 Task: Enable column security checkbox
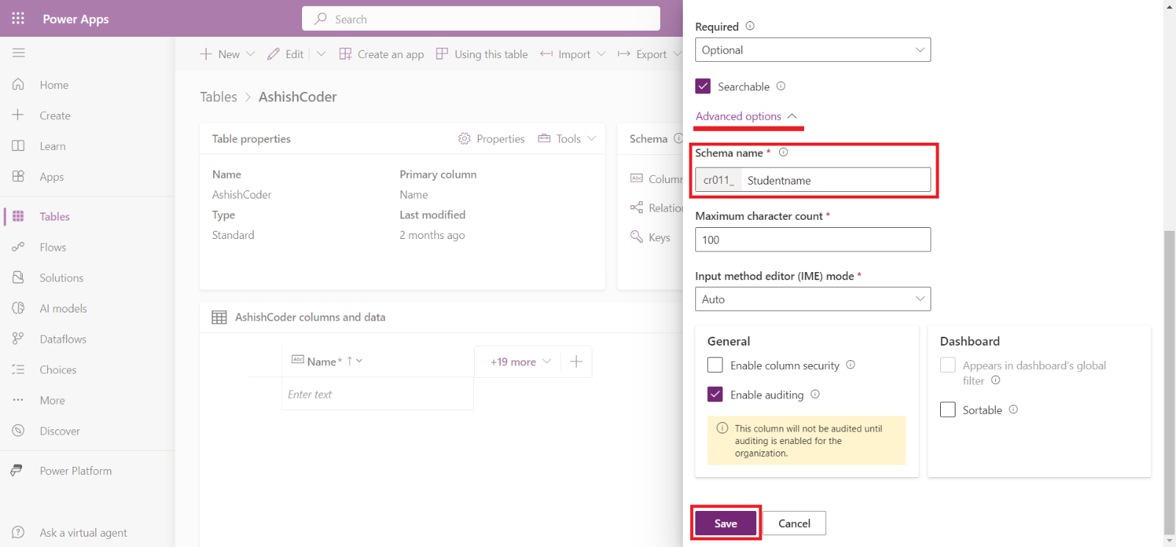coord(715,365)
